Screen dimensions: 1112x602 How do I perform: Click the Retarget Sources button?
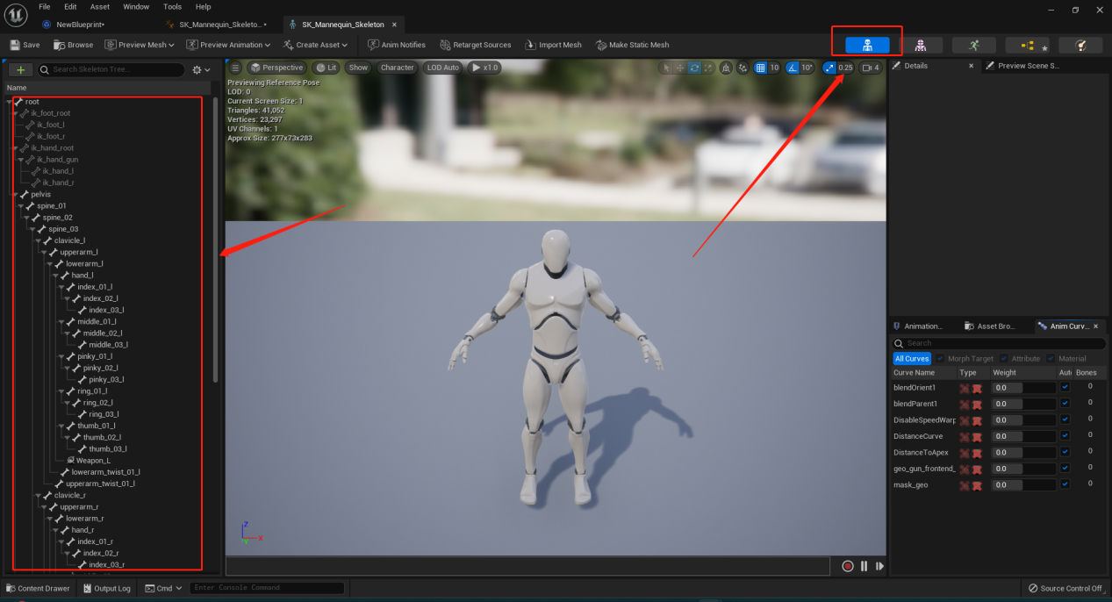pos(476,45)
